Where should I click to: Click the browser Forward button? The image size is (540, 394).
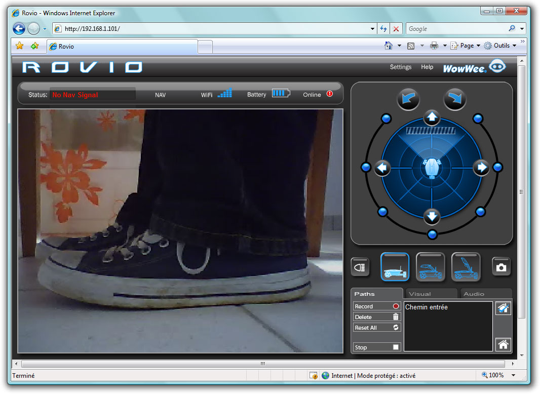tap(33, 28)
